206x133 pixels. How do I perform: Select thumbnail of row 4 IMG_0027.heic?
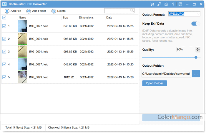[x=23, y=64]
